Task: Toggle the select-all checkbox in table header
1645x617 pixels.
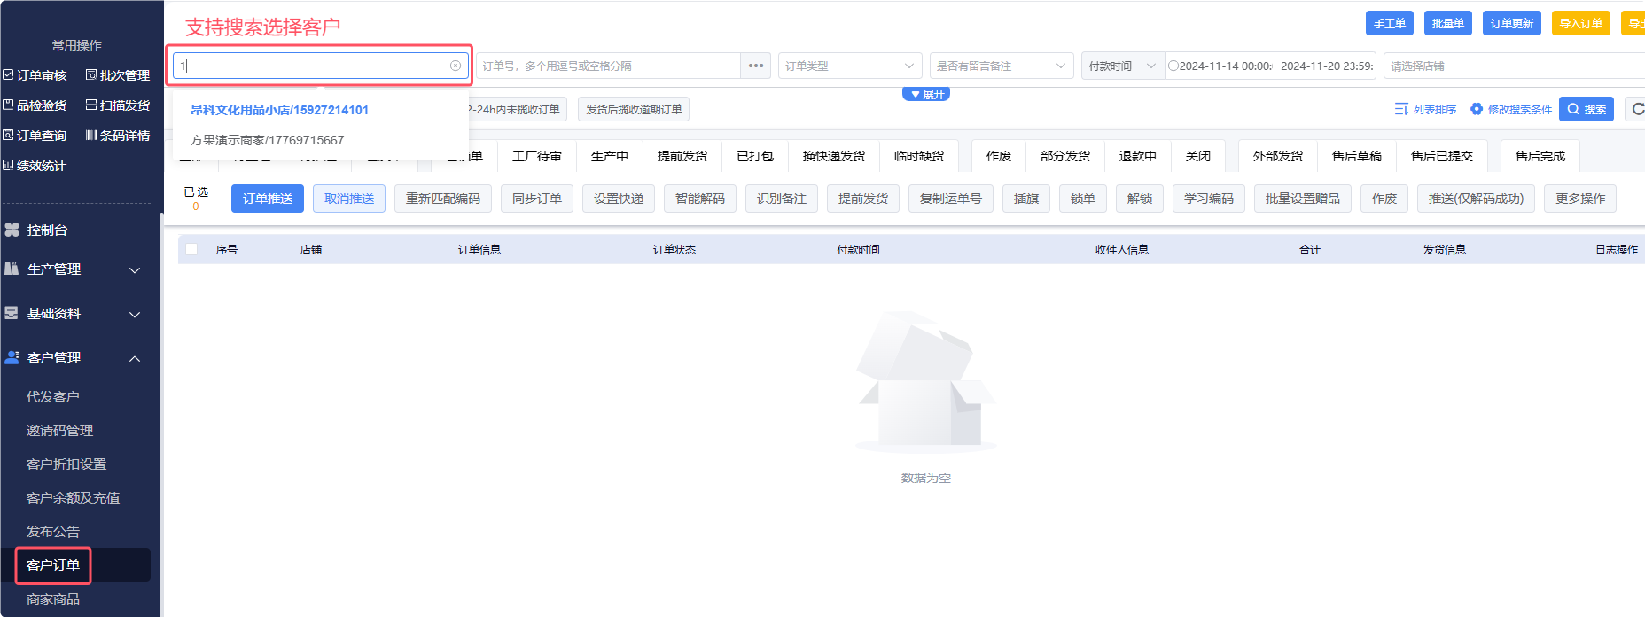Action: 191,249
